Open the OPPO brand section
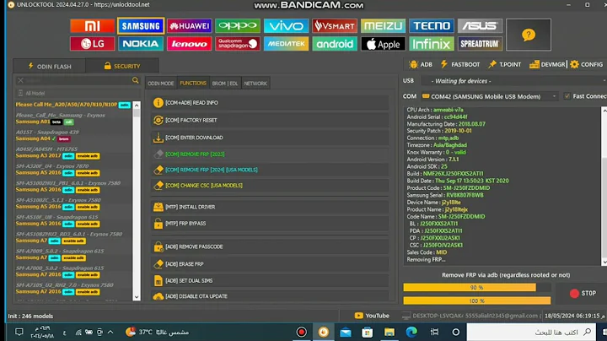Image resolution: width=607 pixels, height=341 pixels. 238,26
